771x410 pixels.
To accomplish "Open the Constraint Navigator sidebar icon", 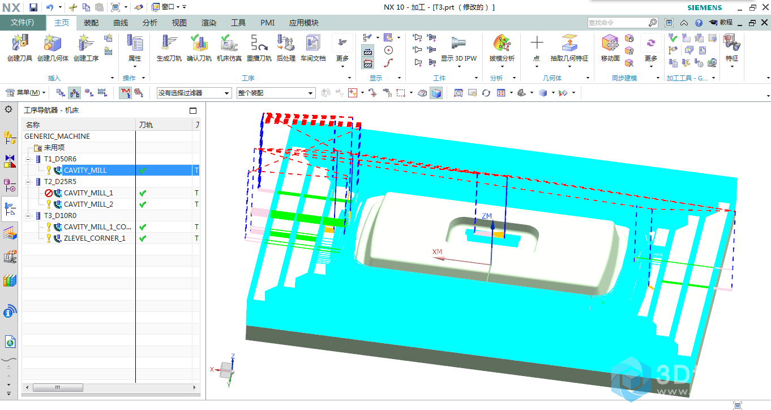I will pos(10,161).
